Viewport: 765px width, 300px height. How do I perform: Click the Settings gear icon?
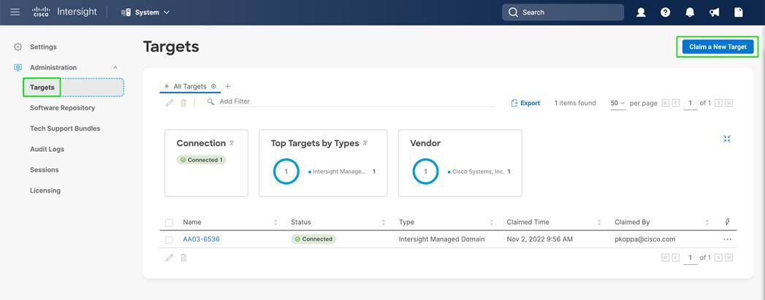18,47
